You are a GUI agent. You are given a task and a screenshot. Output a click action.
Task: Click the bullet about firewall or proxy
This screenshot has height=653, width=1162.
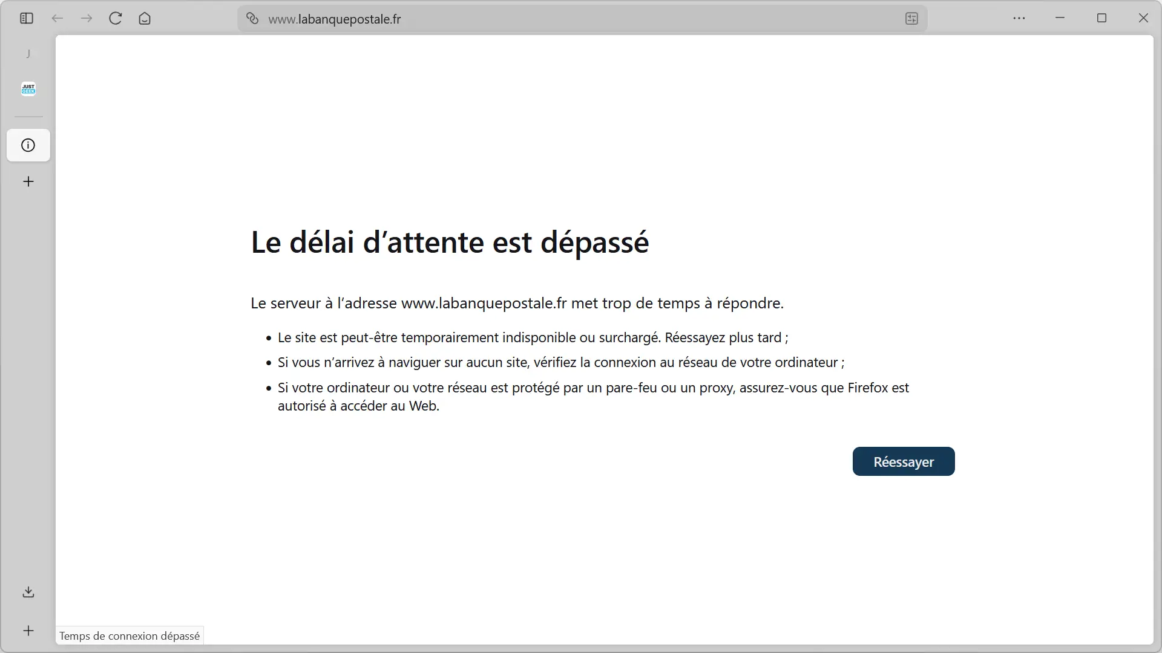coord(593,397)
